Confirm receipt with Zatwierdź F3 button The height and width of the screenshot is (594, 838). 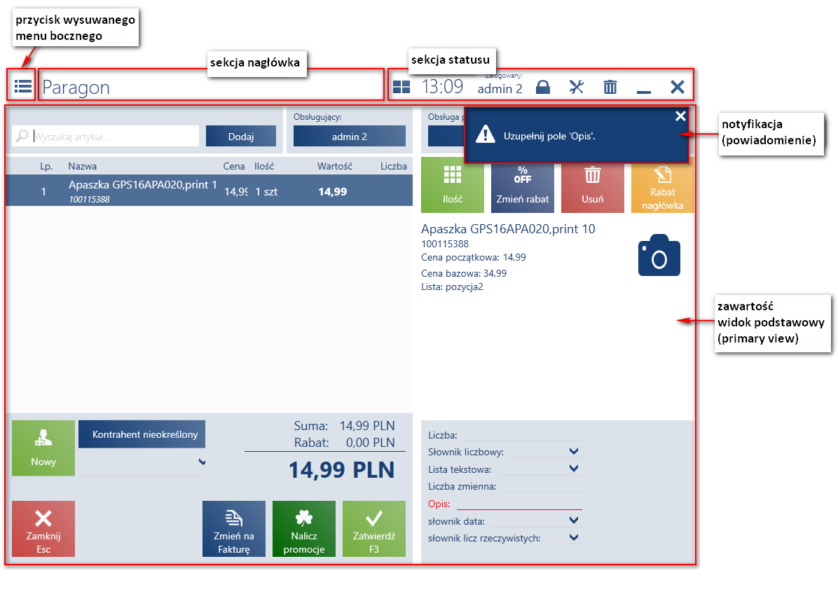pos(373,529)
